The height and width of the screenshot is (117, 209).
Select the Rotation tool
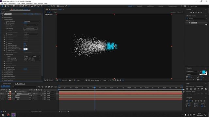click(x=11, y=6)
